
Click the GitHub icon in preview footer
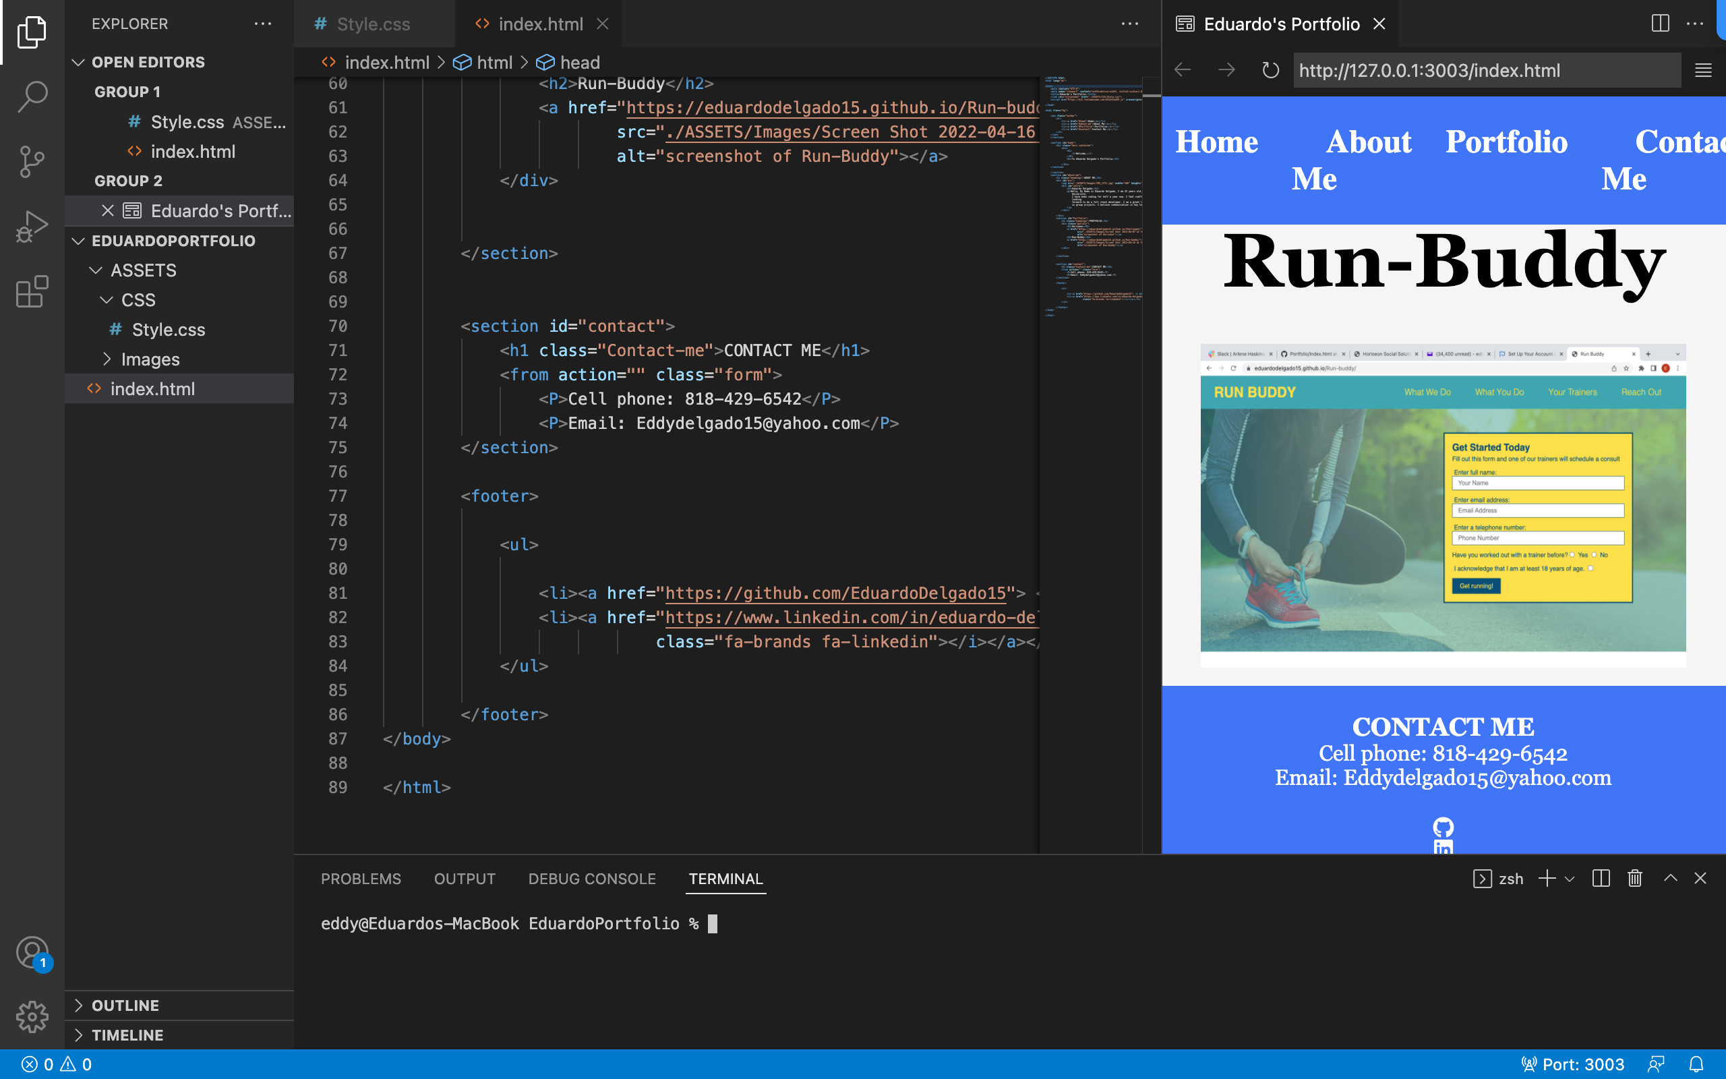(x=1443, y=827)
